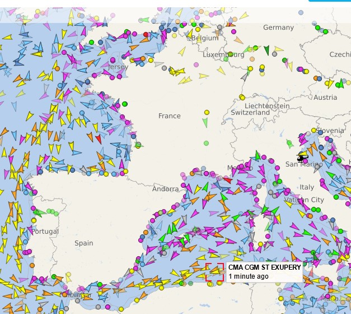The width and height of the screenshot is (351, 314).
Task: Click the bright green circle west of France label
Action: point(125,104)
